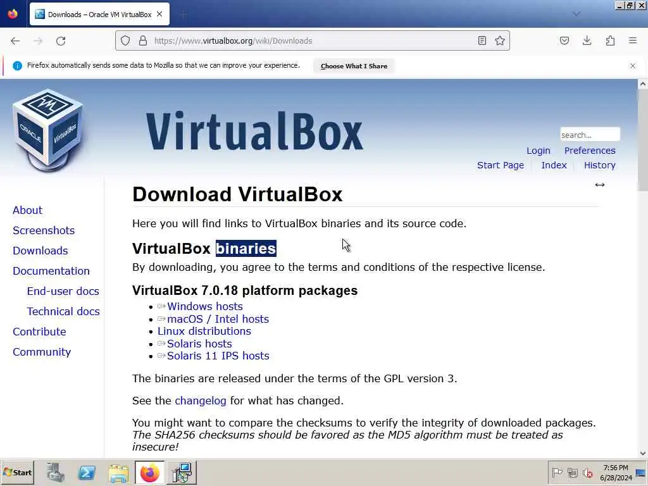Download the macOS / Intel hosts package

pos(218,319)
